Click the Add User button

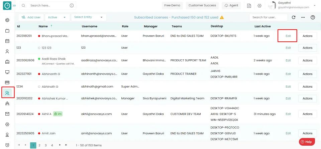31,17
